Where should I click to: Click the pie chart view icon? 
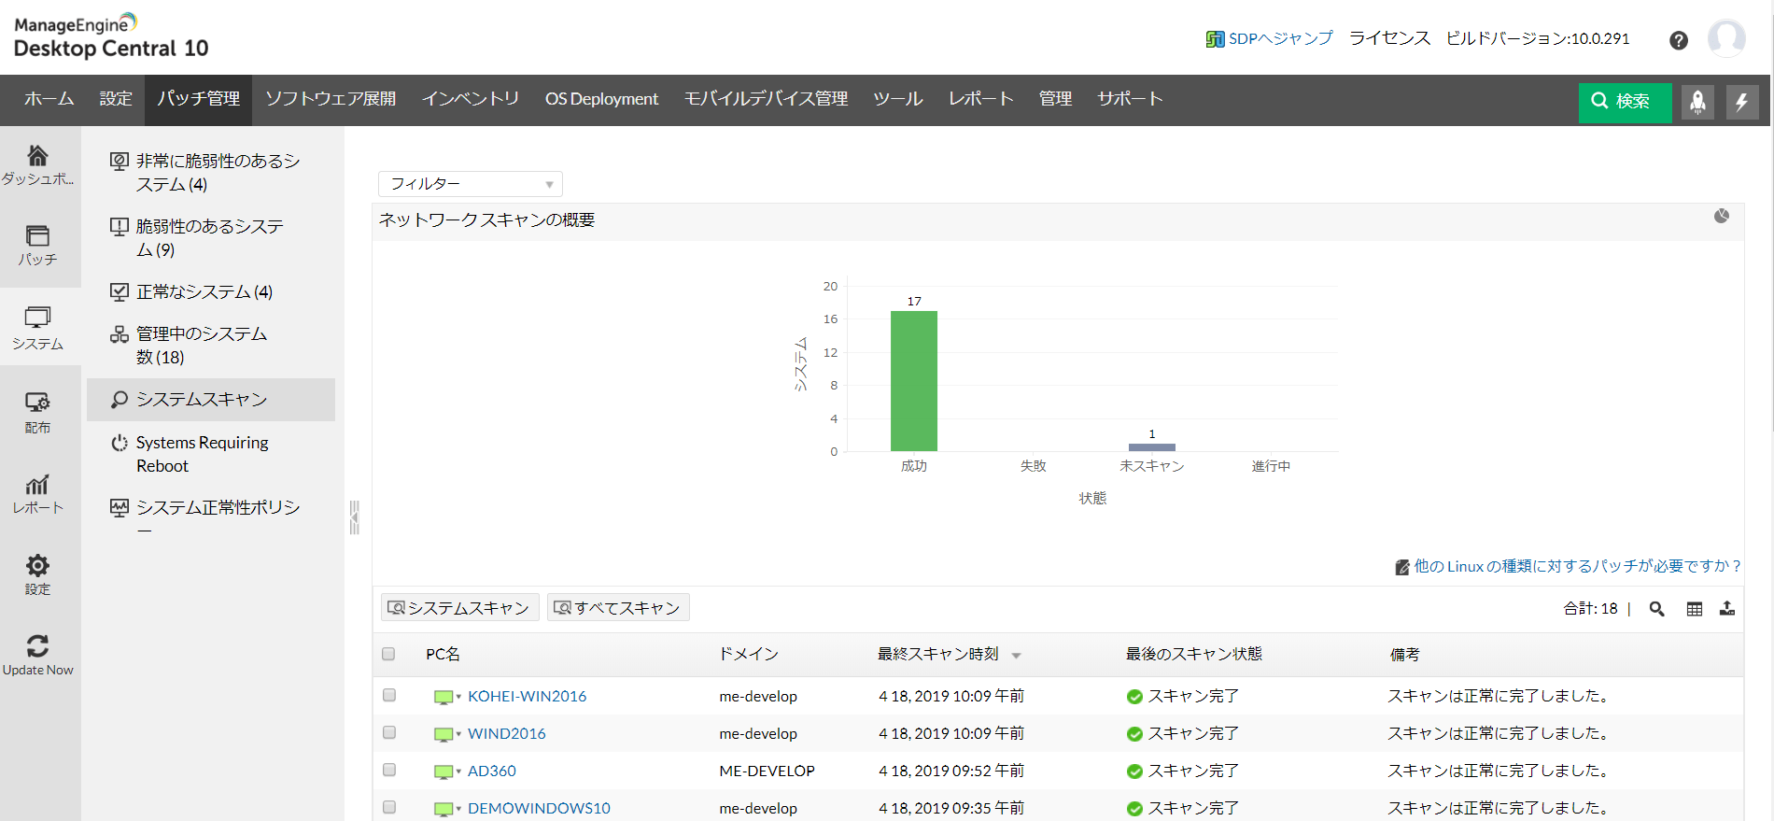(1721, 217)
